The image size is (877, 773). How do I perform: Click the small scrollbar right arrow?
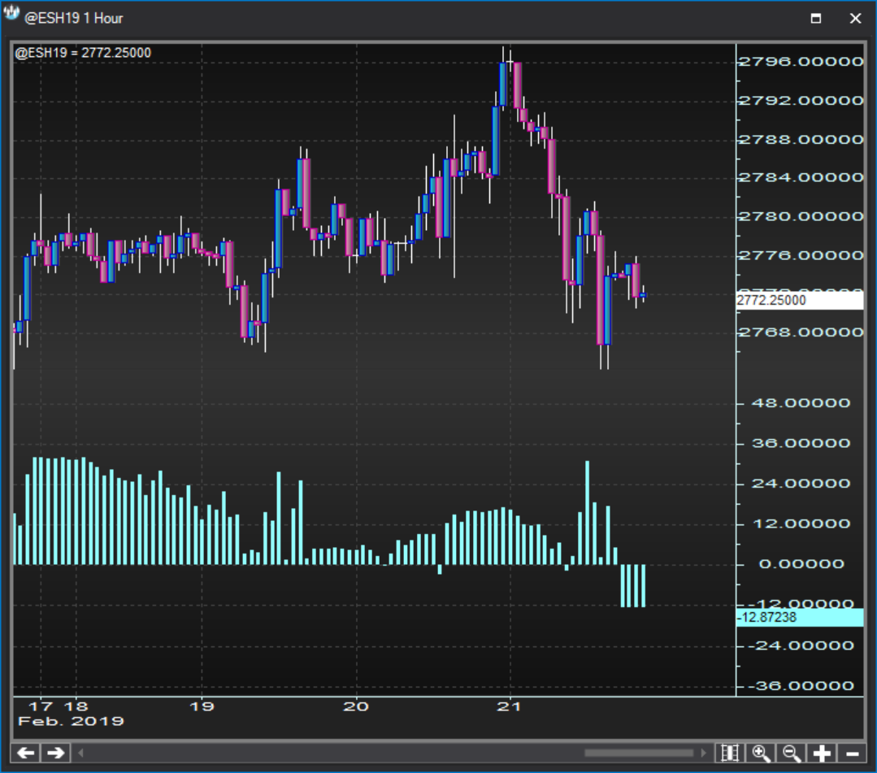click(x=703, y=753)
